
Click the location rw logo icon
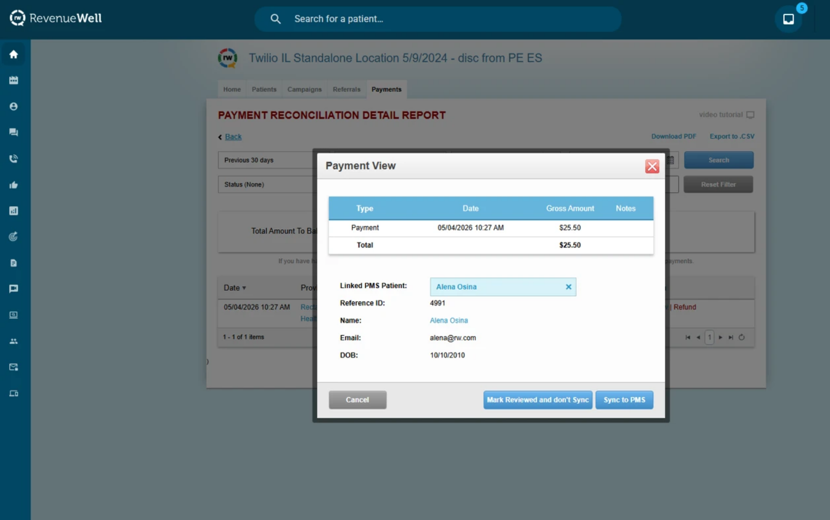pyautogui.click(x=228, y=58)
